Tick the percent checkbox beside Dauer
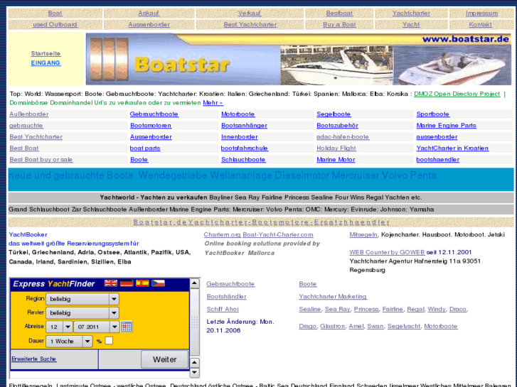The width and height of the screenshot is (517, 387). pos(109,341)
